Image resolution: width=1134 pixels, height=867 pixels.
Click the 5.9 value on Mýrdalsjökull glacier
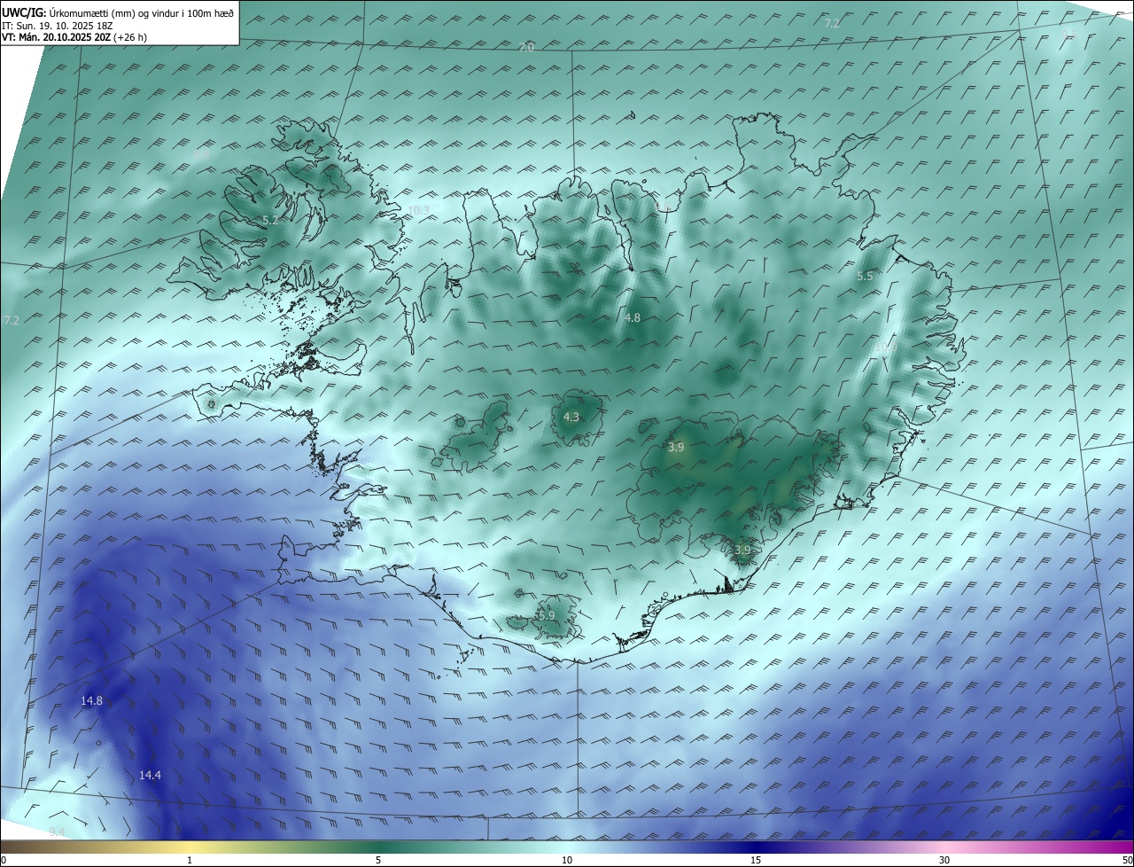pyautogui.click(x=547, y=615)
